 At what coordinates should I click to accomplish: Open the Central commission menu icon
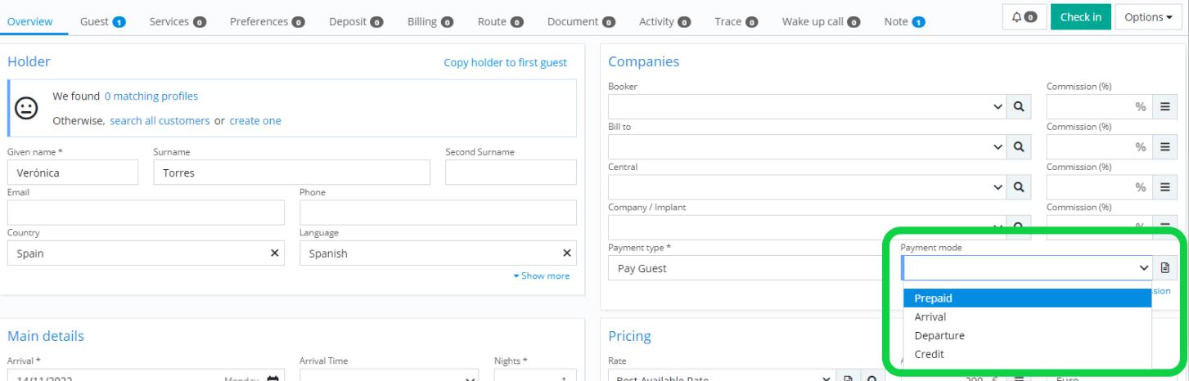pos(1165,187)
